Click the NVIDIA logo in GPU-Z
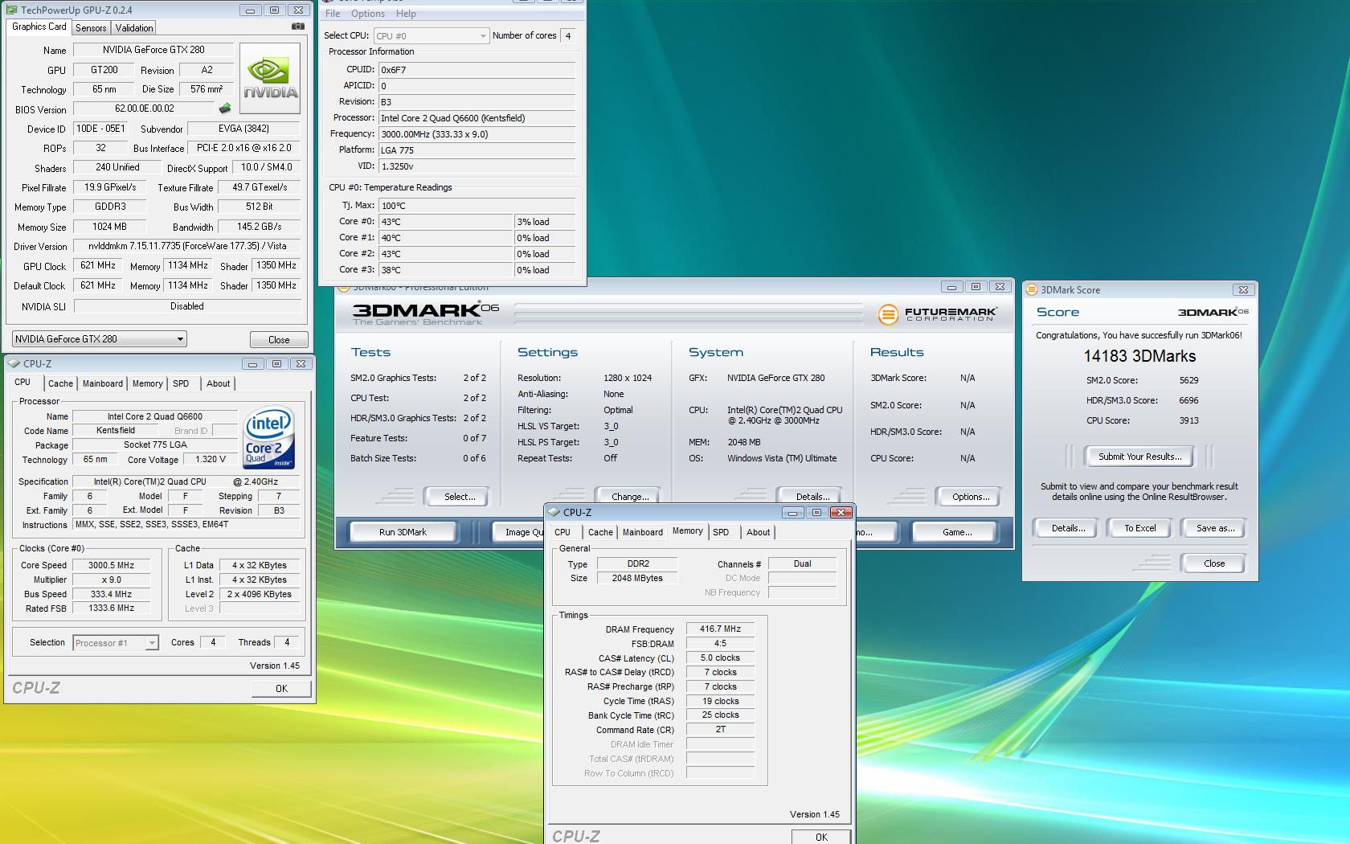The height and width of the screenshot is (844, 1350). point(270,78)
